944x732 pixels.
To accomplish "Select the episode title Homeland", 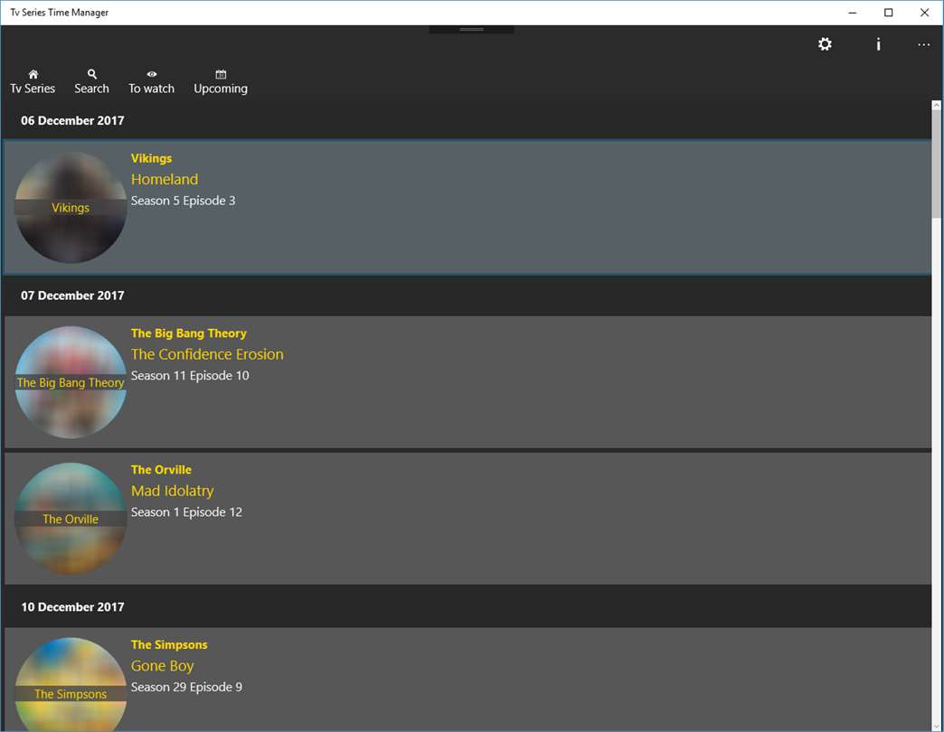I will pos(165,179).
